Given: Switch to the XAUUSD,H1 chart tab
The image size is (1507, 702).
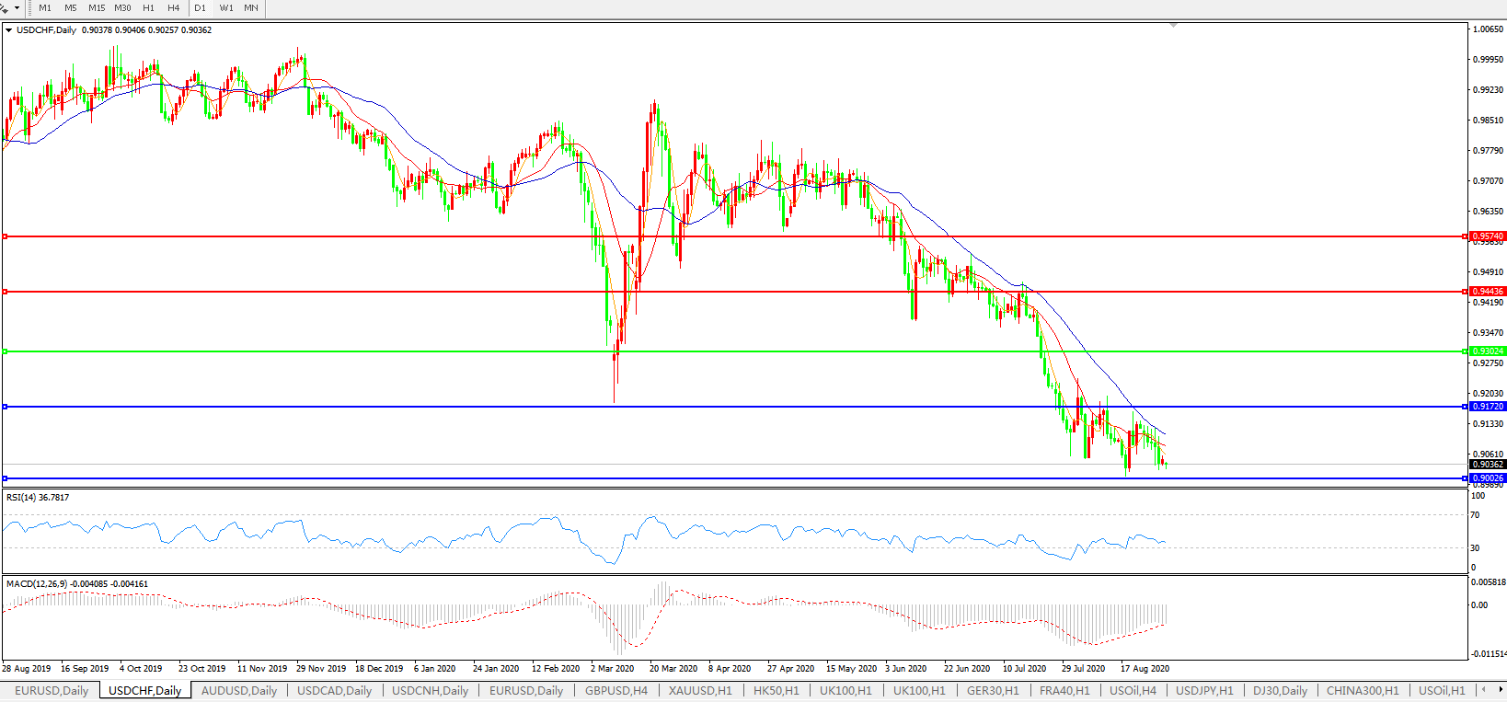Looking at the screenshot, I should [700, 690].
